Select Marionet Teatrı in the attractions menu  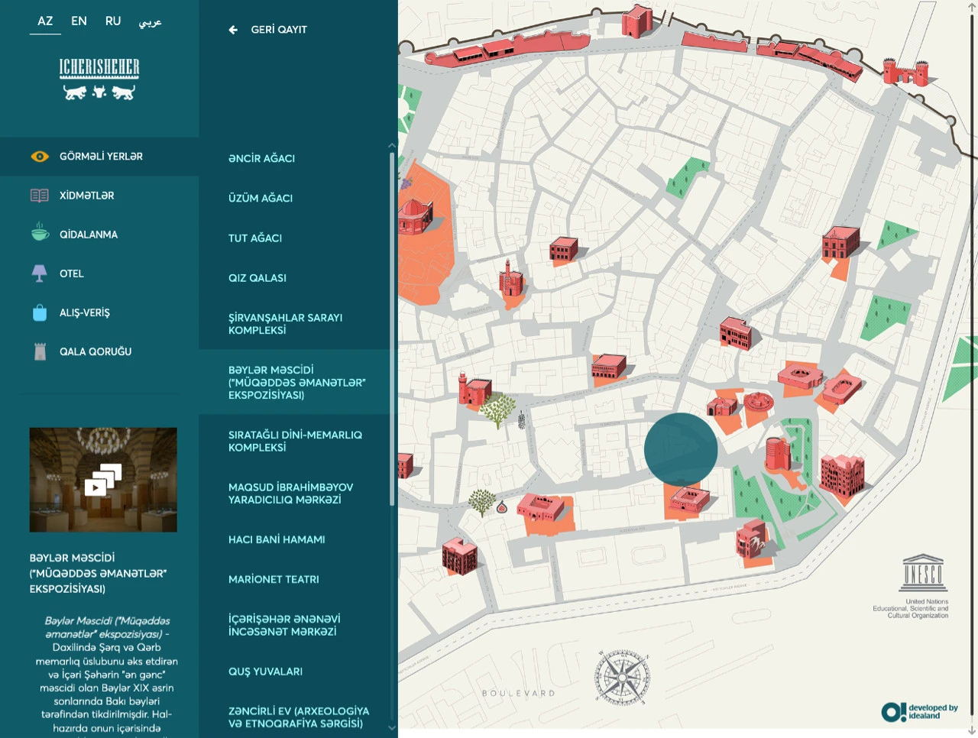tap(274, 579)
